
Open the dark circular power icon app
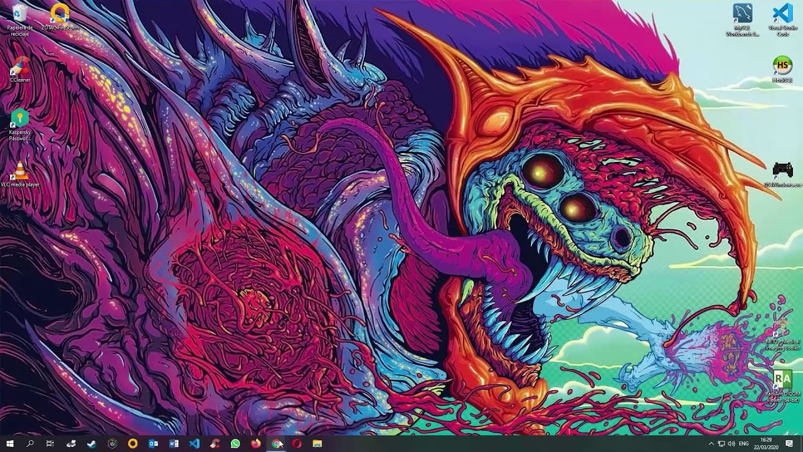coord(112,443)
